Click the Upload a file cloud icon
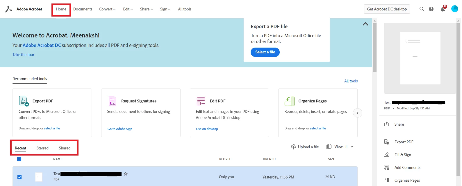 (293, 147)
